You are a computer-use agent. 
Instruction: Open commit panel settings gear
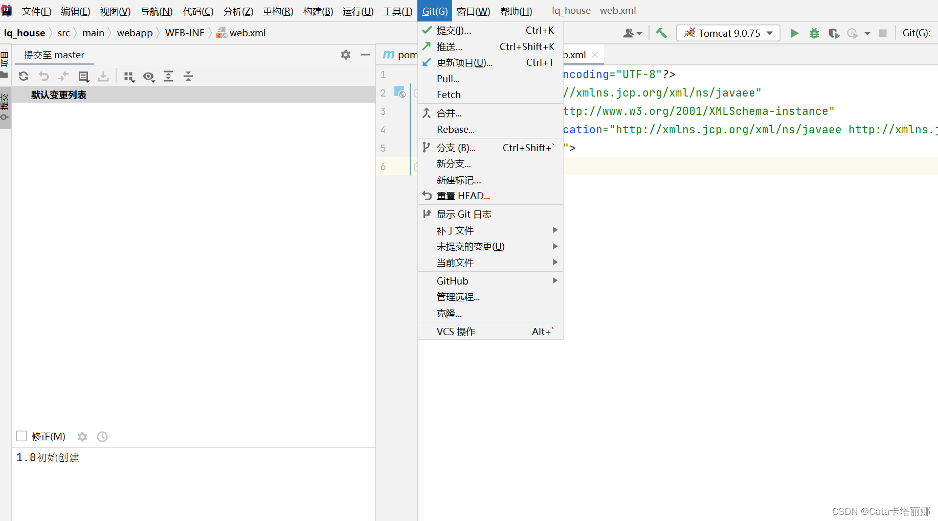tap(346, 55)
